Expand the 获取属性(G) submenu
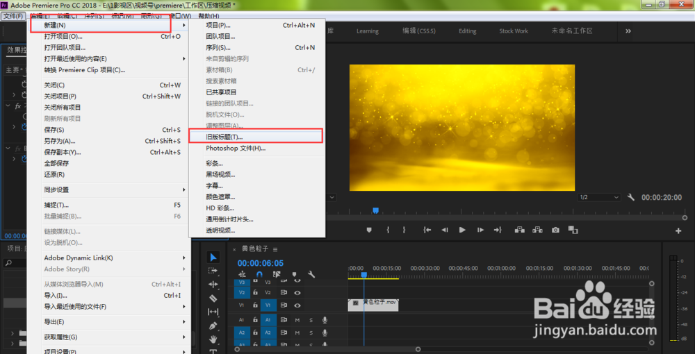Screen dimensions: 695x354 pos(109,337)
